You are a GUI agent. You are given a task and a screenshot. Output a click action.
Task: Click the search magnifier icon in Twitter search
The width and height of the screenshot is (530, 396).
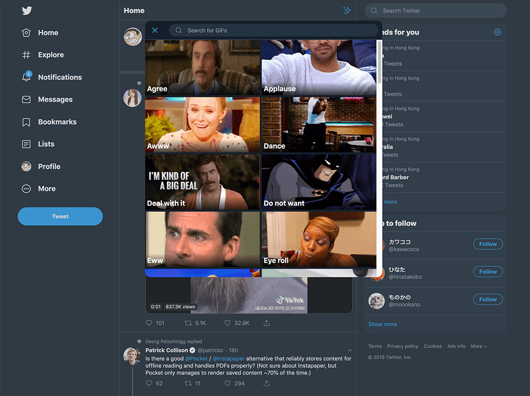[x=374, y=11]
